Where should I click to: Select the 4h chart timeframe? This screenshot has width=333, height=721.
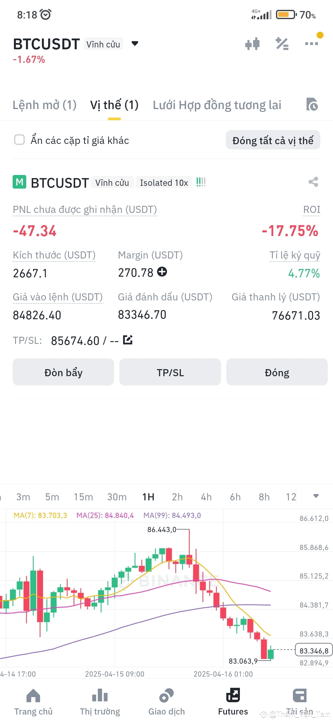(206, 497)
